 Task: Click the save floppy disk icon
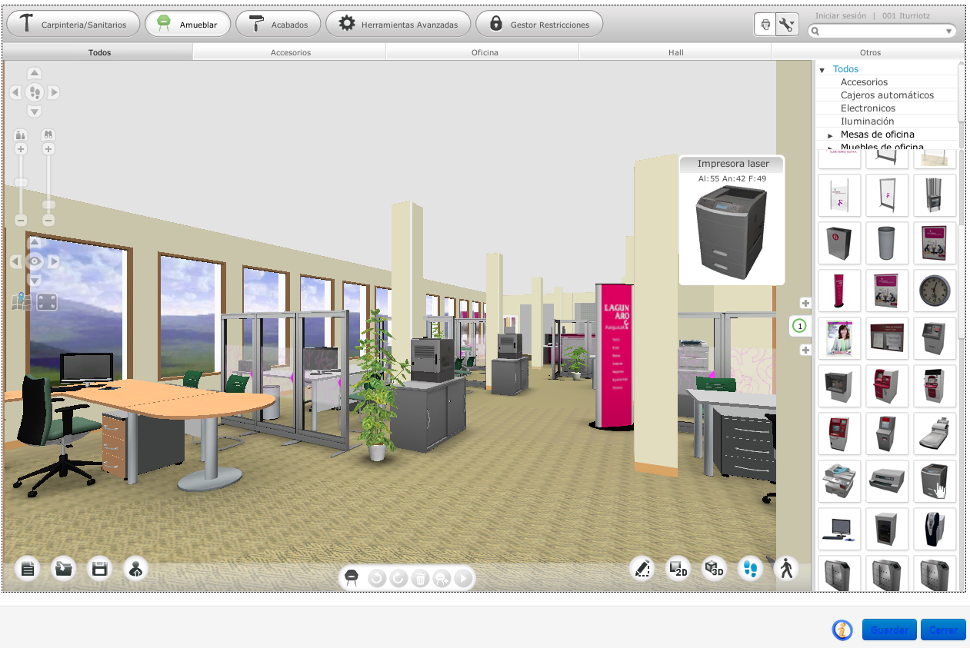point(99,570)
